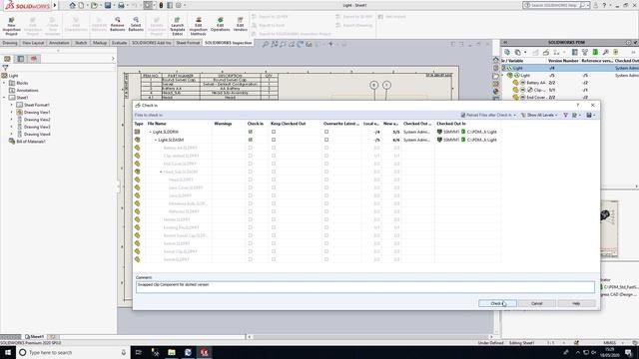Click the Check in button
This screenshot has height=359, width=639.
[497, 303]
